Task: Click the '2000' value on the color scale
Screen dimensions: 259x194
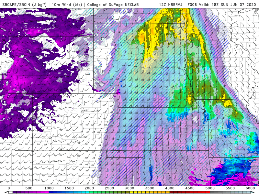Action: tap(89, 188)
